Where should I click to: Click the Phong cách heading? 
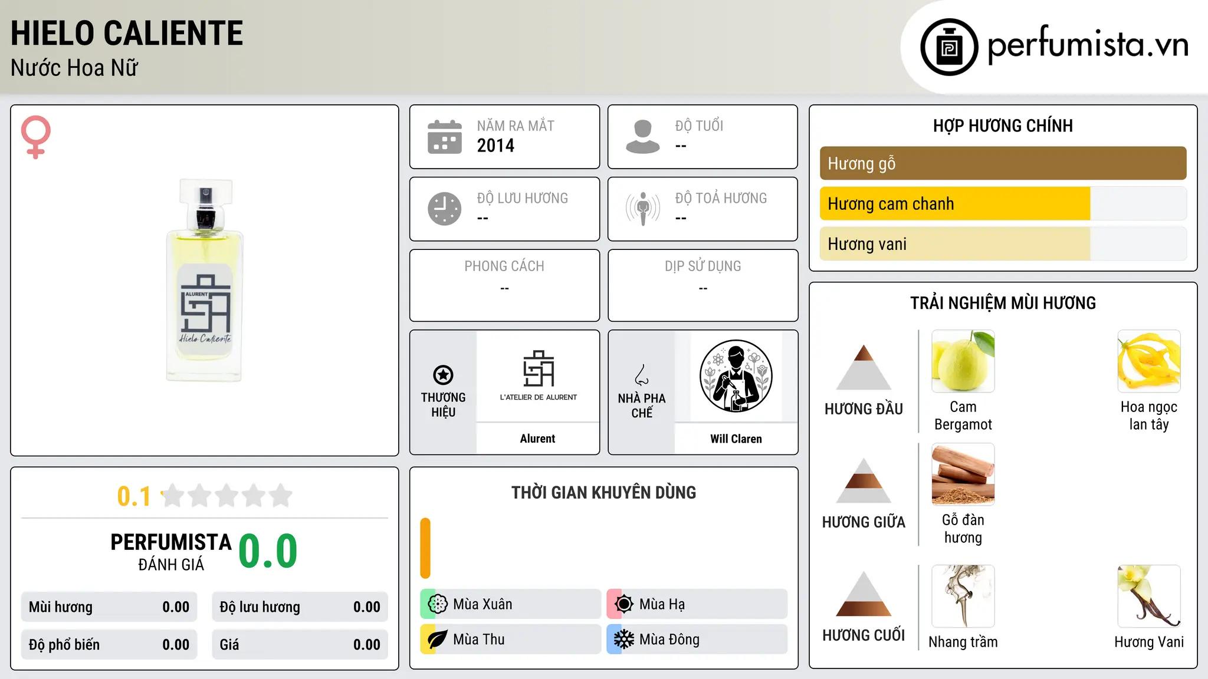click(x=504, y=266)
